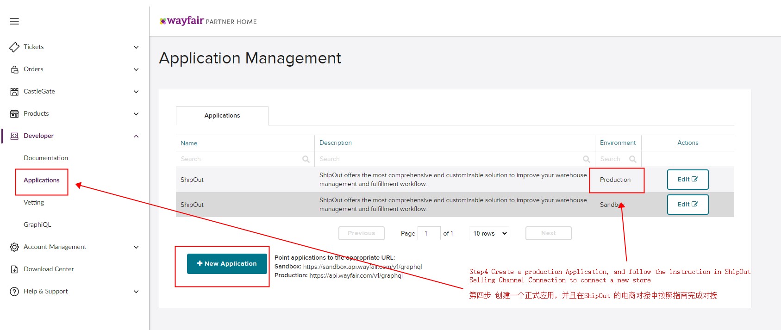
Task: Click the New Application button
Action: click(227, 263)
